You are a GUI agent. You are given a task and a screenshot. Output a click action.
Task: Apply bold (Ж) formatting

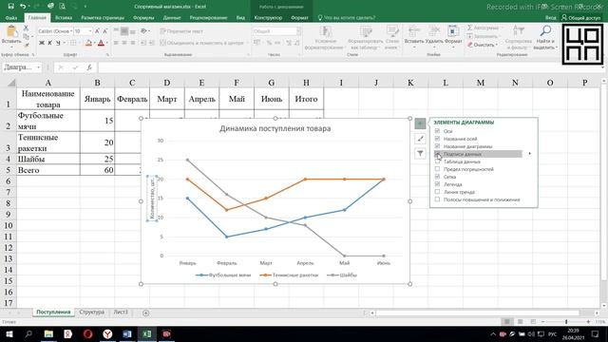point(42,43)
